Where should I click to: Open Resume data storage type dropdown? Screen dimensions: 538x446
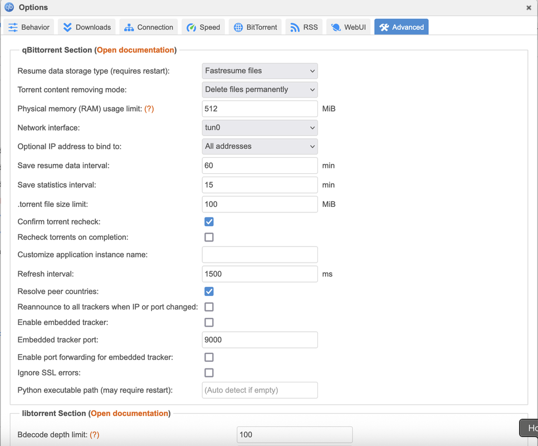[260, 71]
